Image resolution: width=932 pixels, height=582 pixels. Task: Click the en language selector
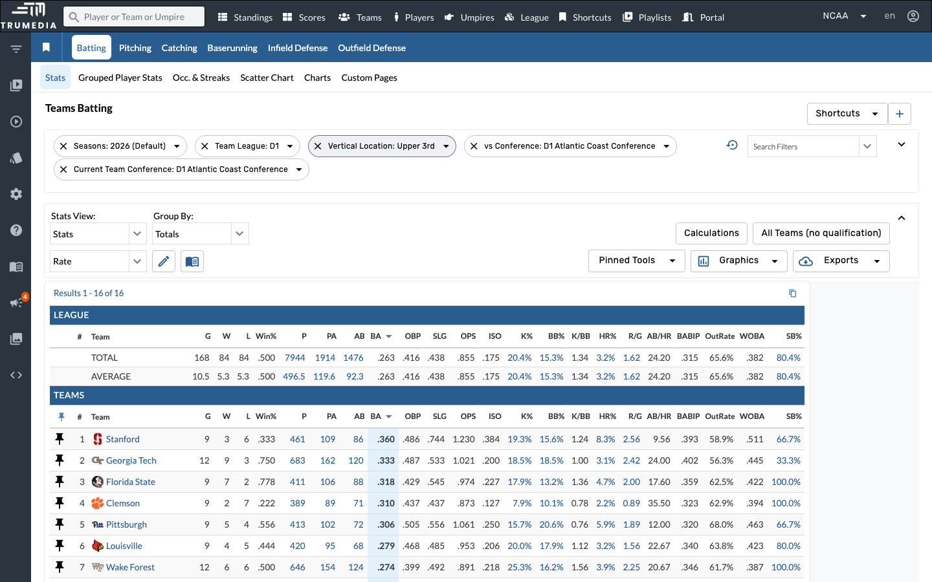click(x=890, y=16)
